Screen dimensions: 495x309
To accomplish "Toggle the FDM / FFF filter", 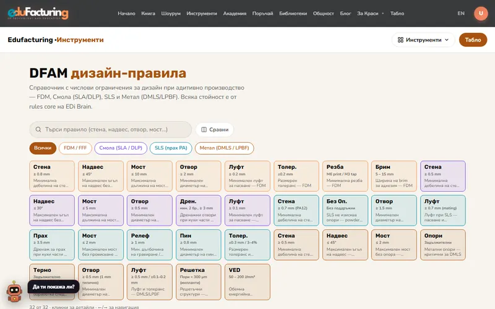I will coord(75,148).
